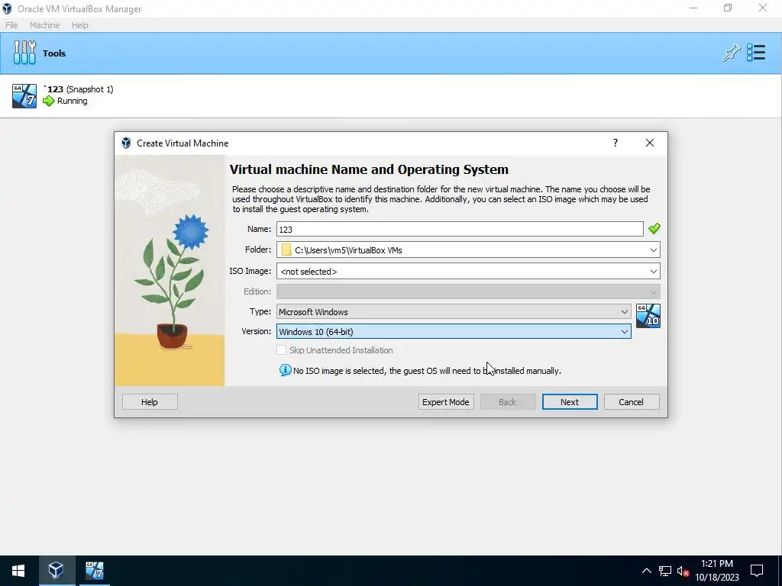Select the Windows 7 VM icon for `123
Image resolution: width=782 pixels, height=586 pixels.
24,95
